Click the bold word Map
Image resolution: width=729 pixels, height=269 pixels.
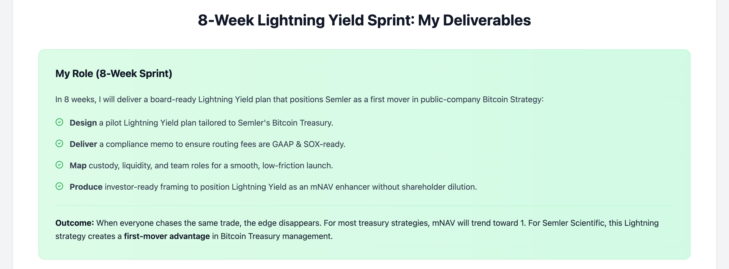[x=78, y=165]
